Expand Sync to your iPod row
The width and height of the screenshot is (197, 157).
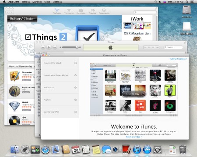point(60,112)
